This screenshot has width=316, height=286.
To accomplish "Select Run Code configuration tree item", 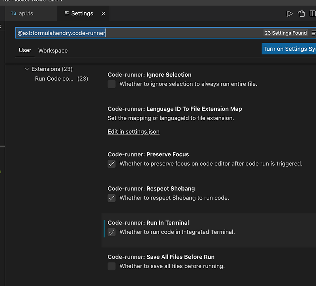I will pyautogui.click(x=54, y=79).
